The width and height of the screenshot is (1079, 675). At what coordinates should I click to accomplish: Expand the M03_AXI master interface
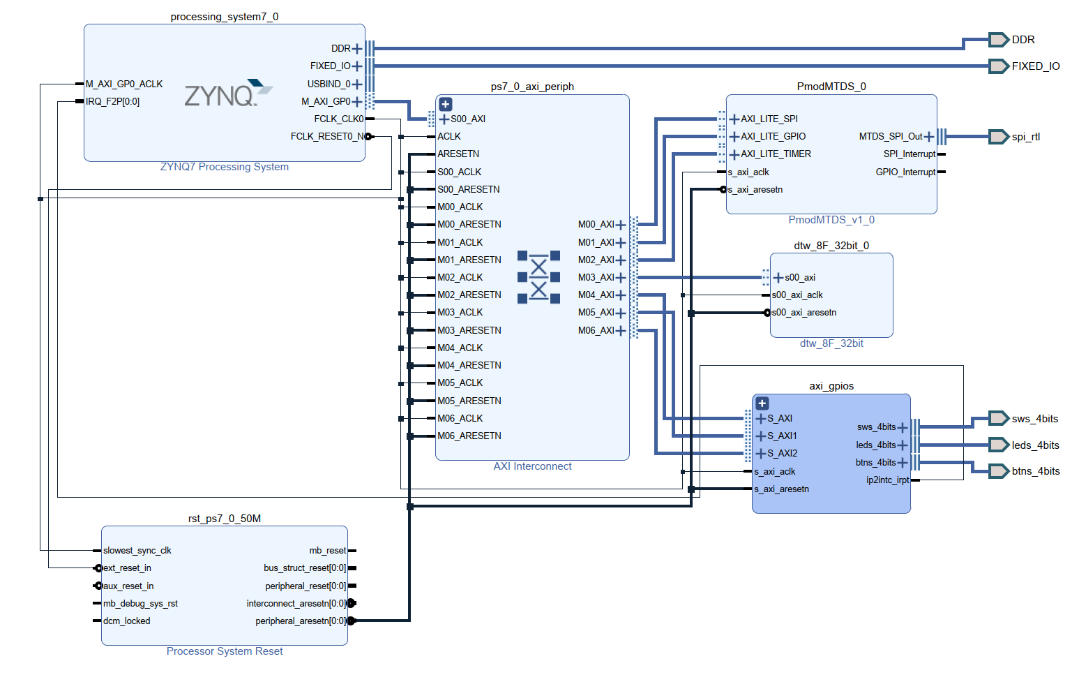[621, 277]
